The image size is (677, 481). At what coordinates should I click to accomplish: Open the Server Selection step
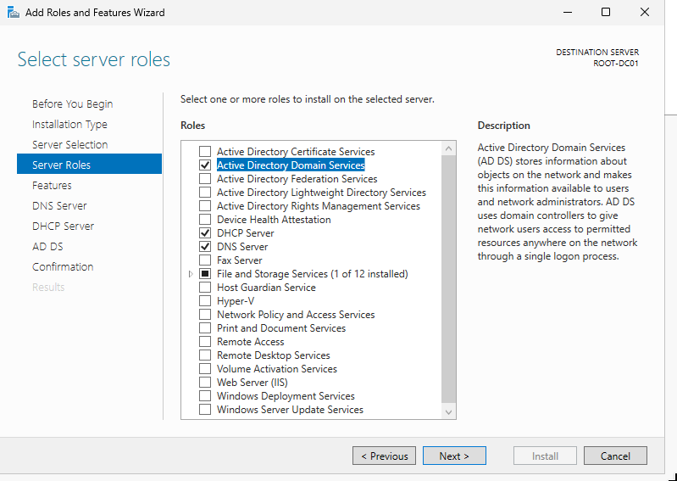point(70,145)
